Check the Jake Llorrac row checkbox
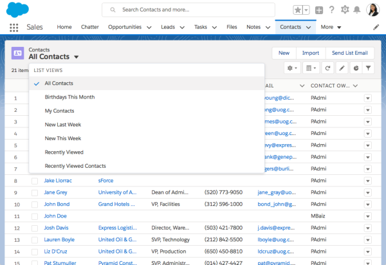Screen dimensions: 386x265 pos(35,181)
